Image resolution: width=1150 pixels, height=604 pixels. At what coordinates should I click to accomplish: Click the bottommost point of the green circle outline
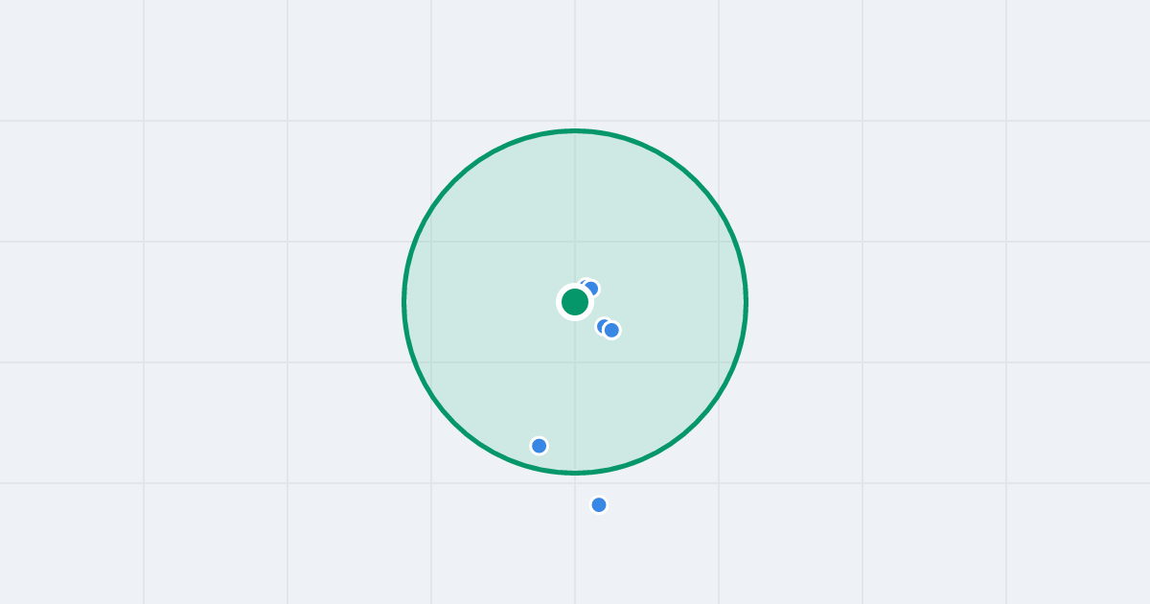pyautogui.click(x=575, y=473)
